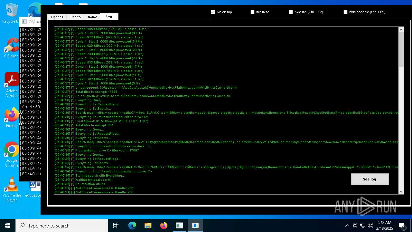
Task: Click the log scrollbar up arrow
Action: point(401,30)
